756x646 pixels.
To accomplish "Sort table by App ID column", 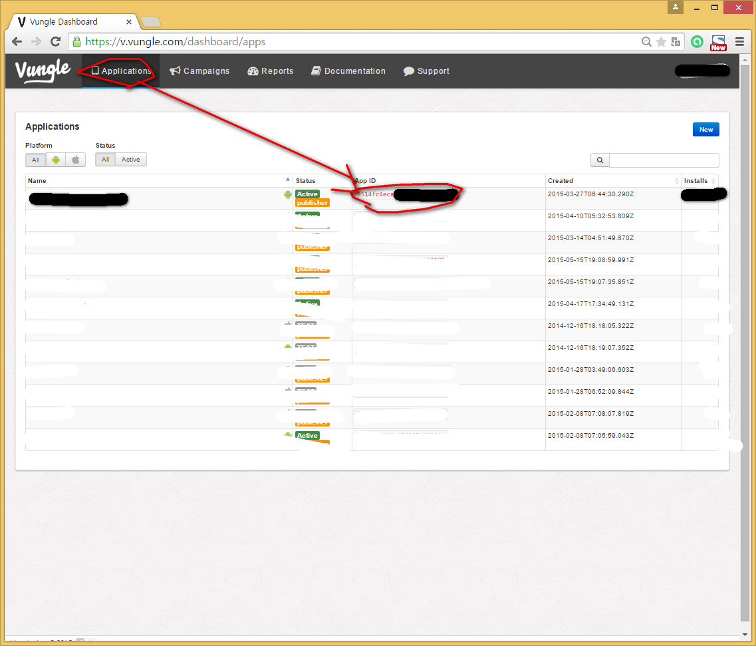I will click(x=448, y=180).
